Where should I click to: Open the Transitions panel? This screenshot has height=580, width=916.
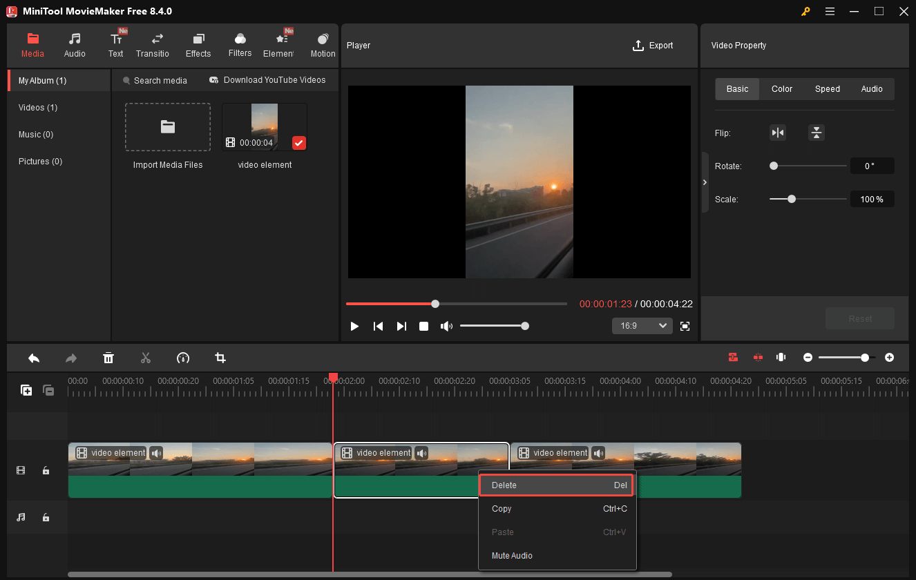[153, 44]
